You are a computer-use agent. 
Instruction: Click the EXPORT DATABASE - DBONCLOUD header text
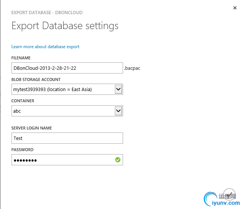[47, 13]
